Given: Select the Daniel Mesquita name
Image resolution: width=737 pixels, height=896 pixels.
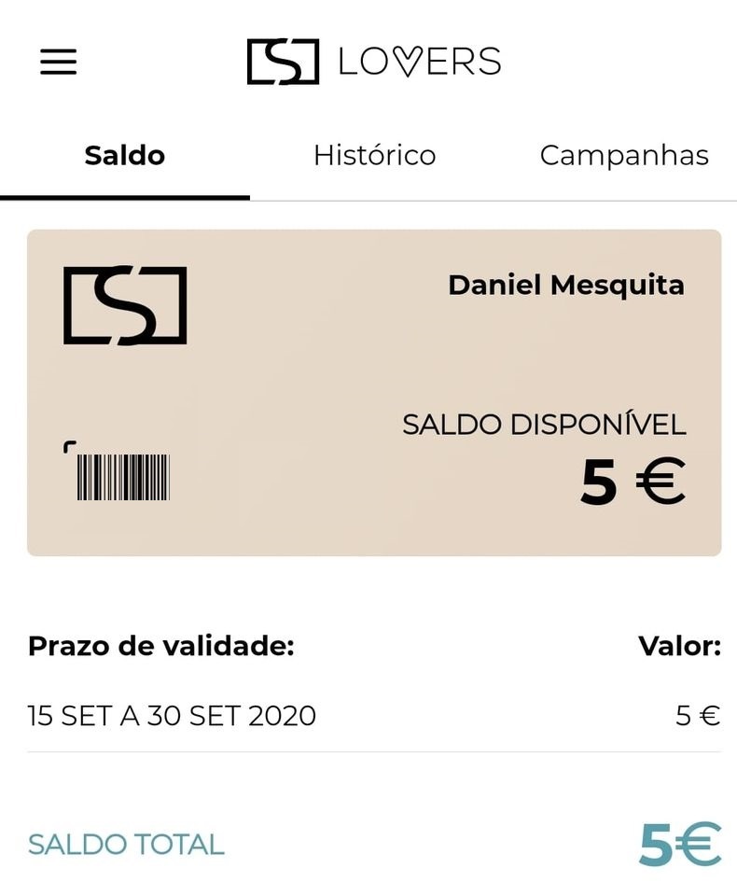Looking at the screenshot, I should (x=566, y=285).
